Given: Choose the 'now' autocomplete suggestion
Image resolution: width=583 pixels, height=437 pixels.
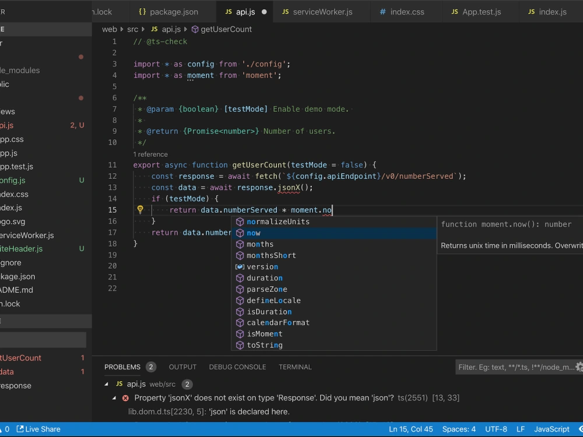Looking at the screenshot, I should (x=333, y=233).
